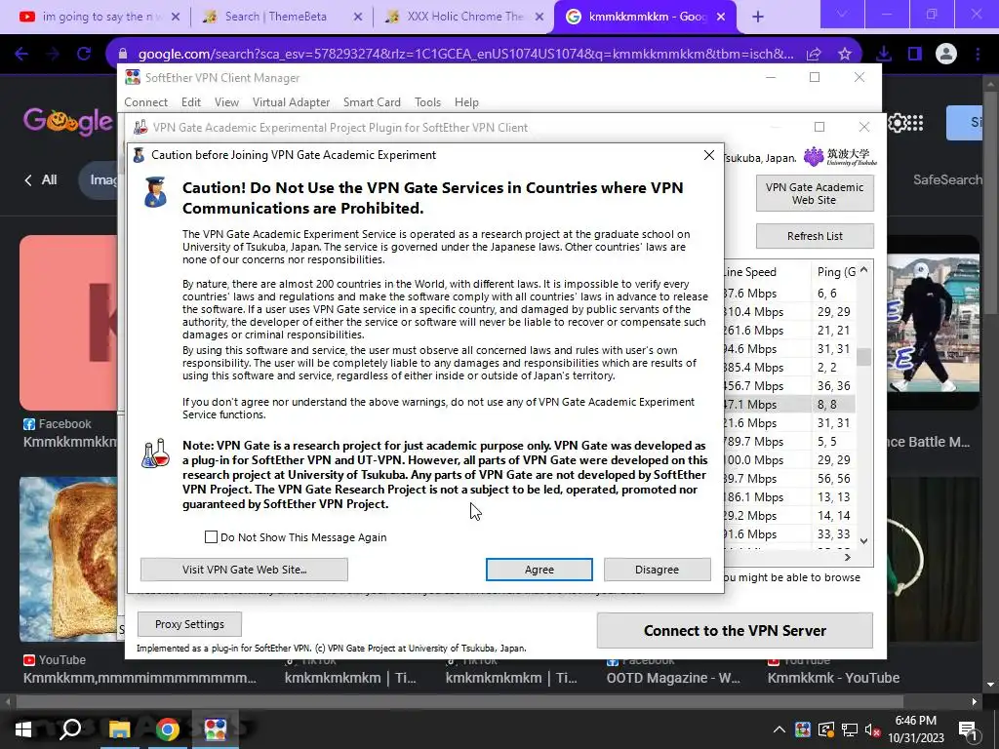
Task: Click the server list vertical scrollbar thumb
Action: [x=864, y=357]
